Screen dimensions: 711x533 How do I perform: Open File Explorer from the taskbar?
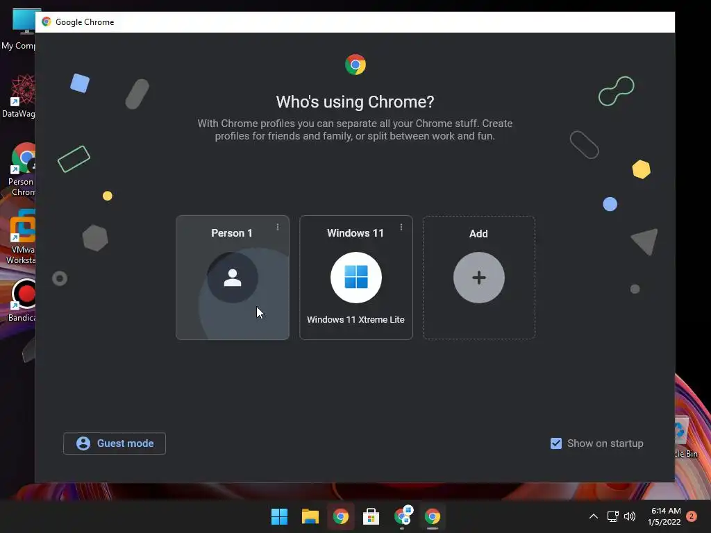pyautogui.click(x=310, y=516)
